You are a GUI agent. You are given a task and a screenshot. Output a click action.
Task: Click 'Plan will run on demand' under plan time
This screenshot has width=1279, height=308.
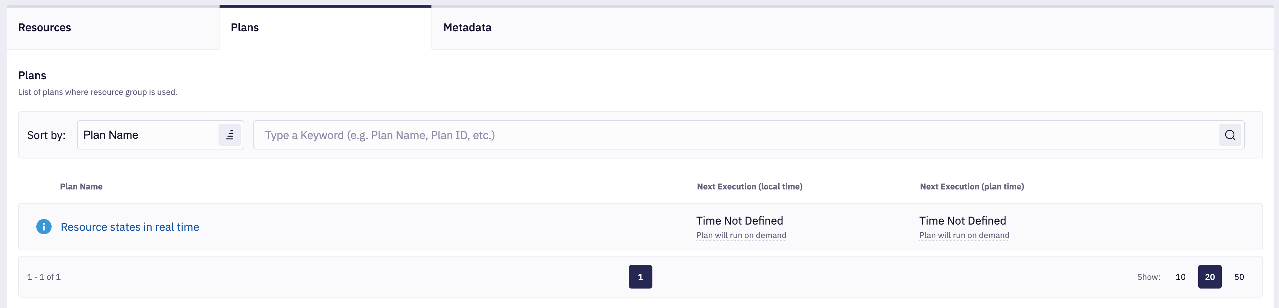coord(964,235)
